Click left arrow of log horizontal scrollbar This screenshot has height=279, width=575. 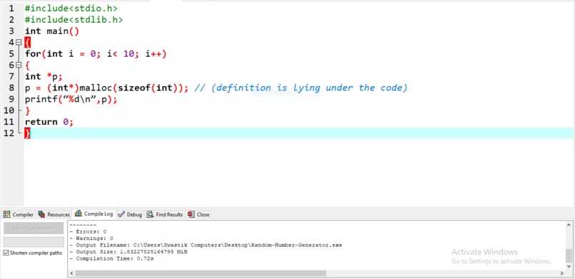point(71,273)
